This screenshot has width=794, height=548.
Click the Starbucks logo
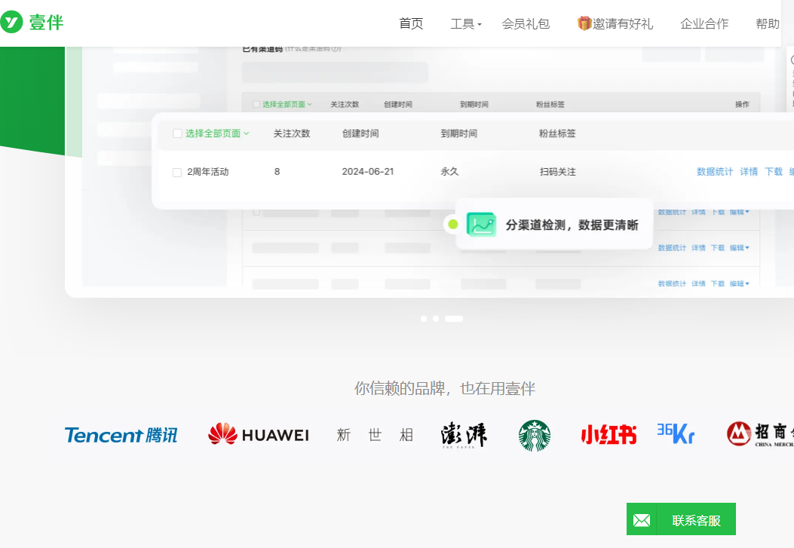click(x=534, y=435)
